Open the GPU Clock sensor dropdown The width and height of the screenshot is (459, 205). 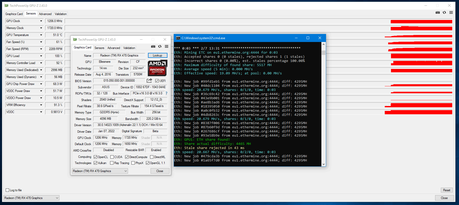41,21
